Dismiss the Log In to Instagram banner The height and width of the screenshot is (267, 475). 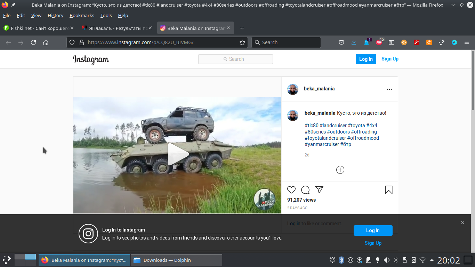click(462, 223)
